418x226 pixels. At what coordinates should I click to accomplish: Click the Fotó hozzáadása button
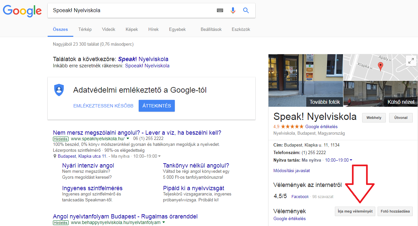(x=395, y=211)
